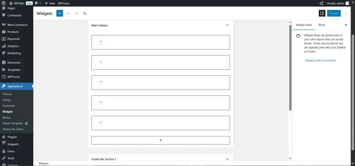
Task: Click the AI sparkle icon in admin bar
Action: click(321, 3)
